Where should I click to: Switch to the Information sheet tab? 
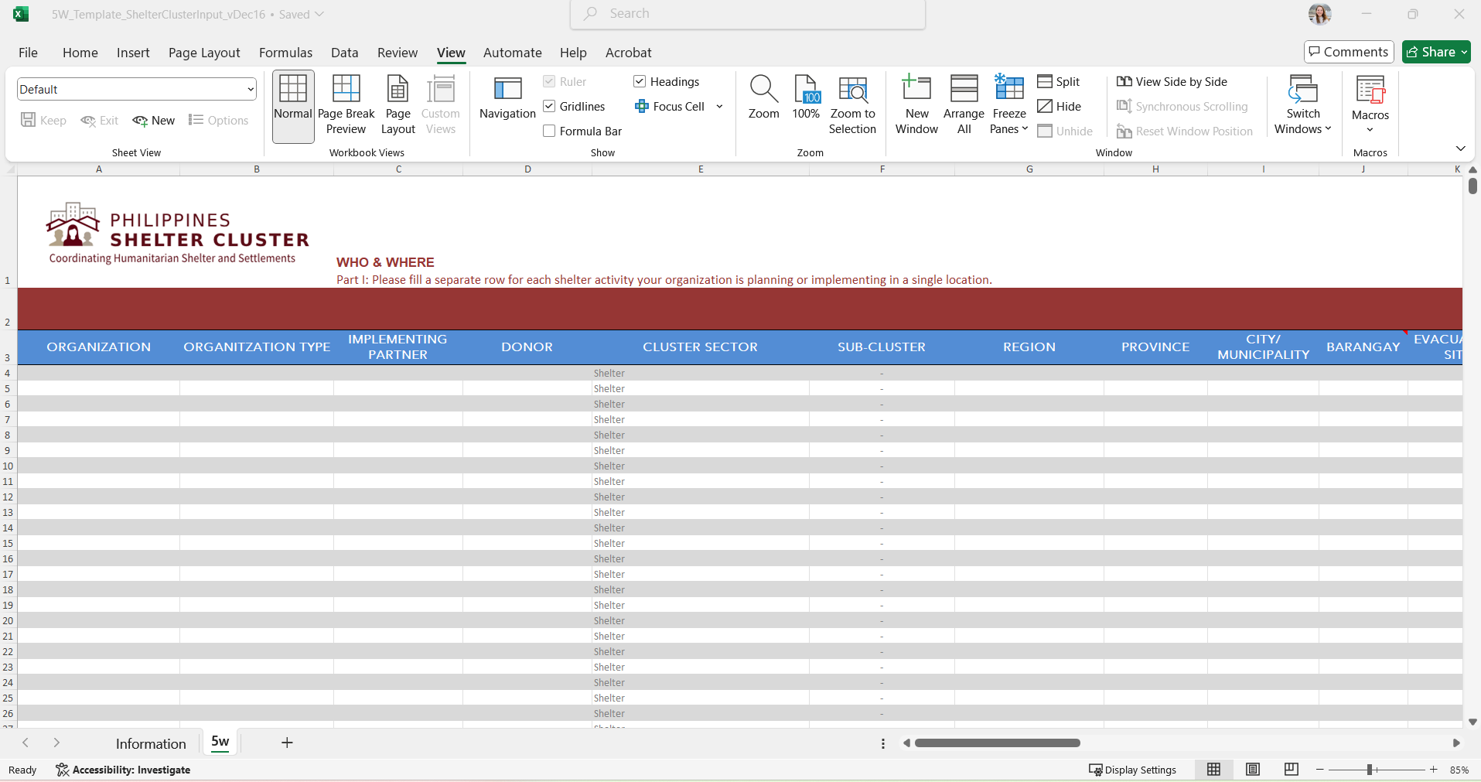(x=151, y=743)
